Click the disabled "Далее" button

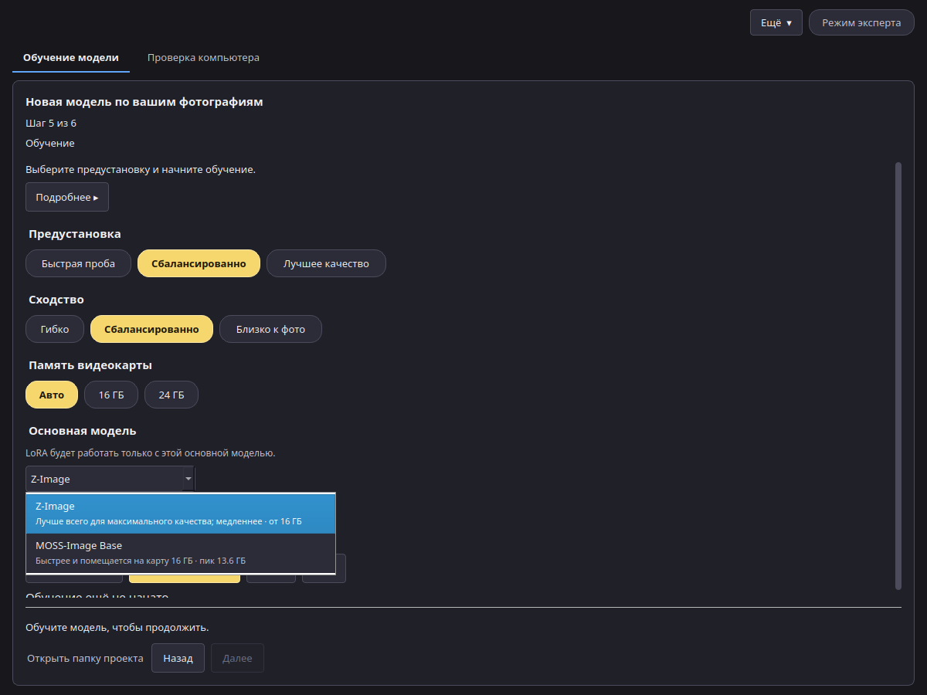tap(237, 658)
